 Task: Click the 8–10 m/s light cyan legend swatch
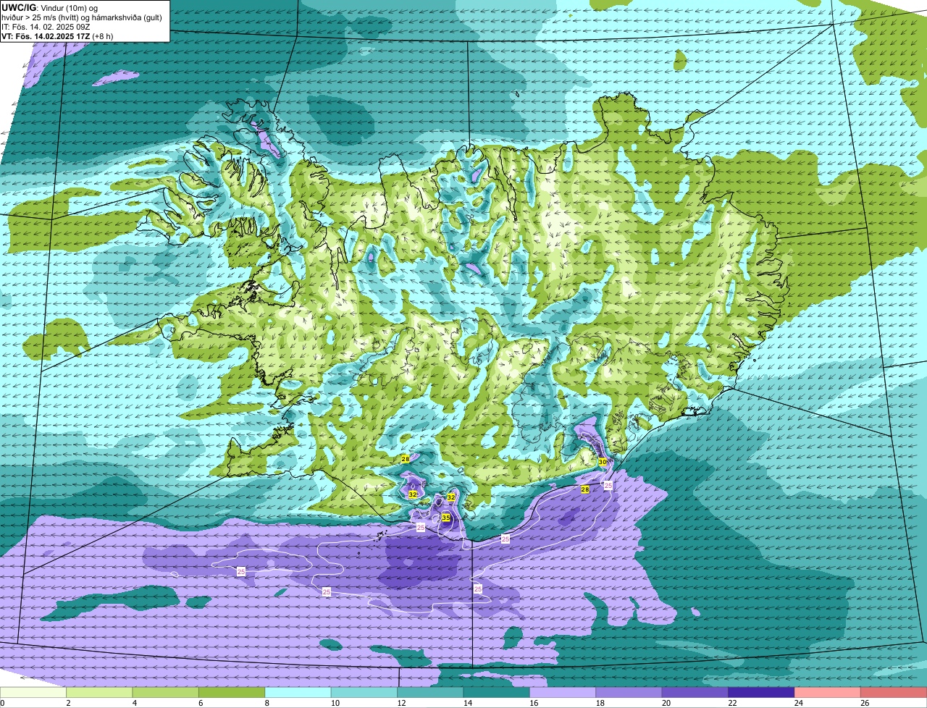coord(298,693)
